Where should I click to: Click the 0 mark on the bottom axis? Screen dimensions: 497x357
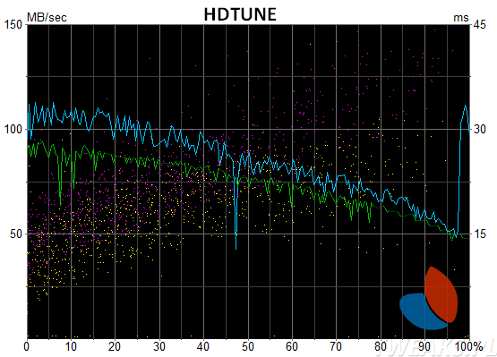[x=27, y=346]
